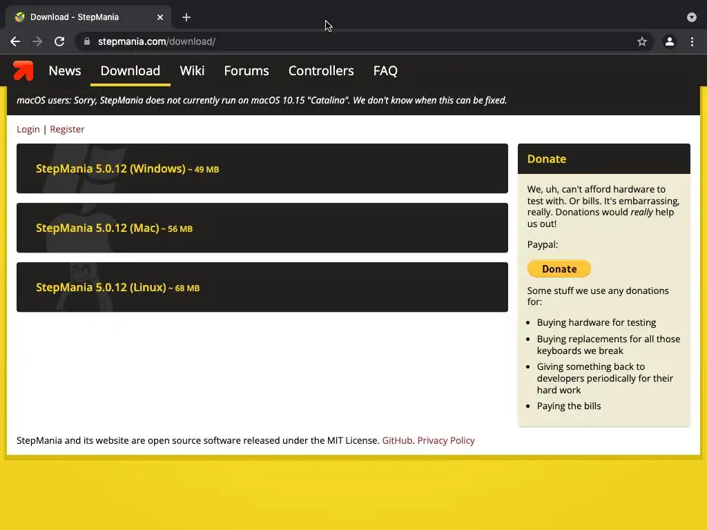Open the Chrome profile avatar icon

[x=670, y=41]
